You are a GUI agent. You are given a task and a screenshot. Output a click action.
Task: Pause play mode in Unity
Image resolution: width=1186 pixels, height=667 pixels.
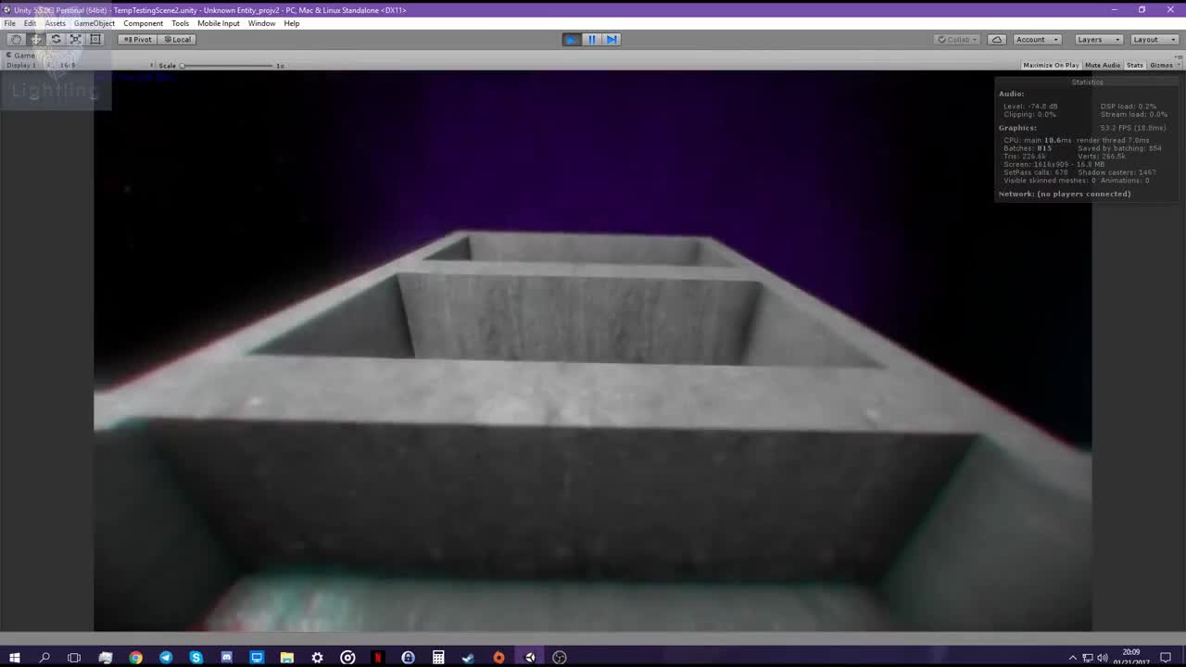click(x=590, y=39)
